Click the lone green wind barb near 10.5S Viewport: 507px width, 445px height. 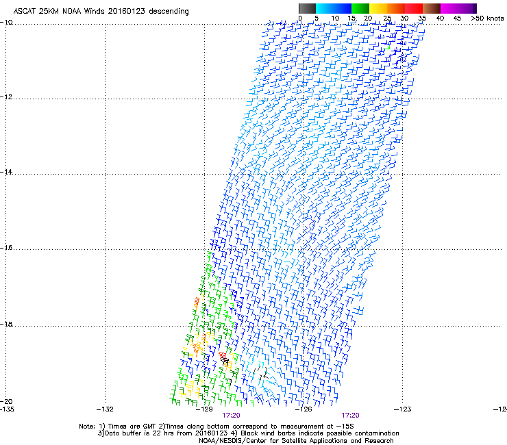(387, 48)
